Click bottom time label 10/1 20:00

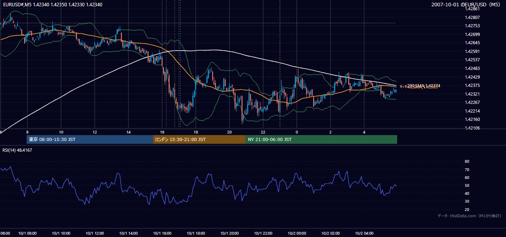coord(229,233)
